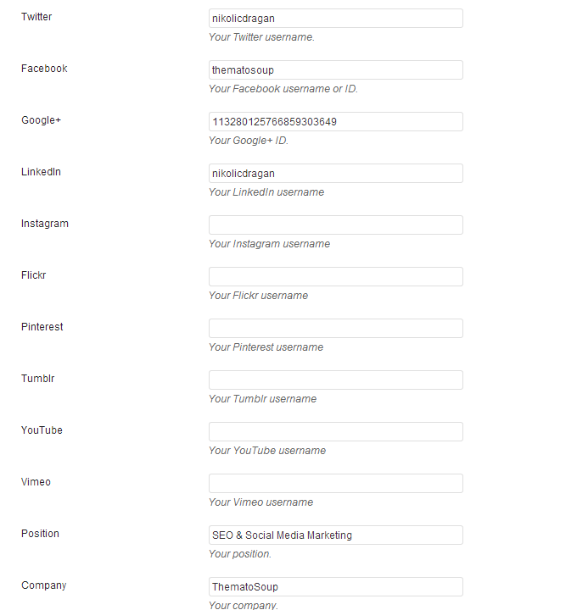The width and height of the screenshot is (577, 610).
Task: Focus the YouTube username field
Action: (x=335, y=432)
